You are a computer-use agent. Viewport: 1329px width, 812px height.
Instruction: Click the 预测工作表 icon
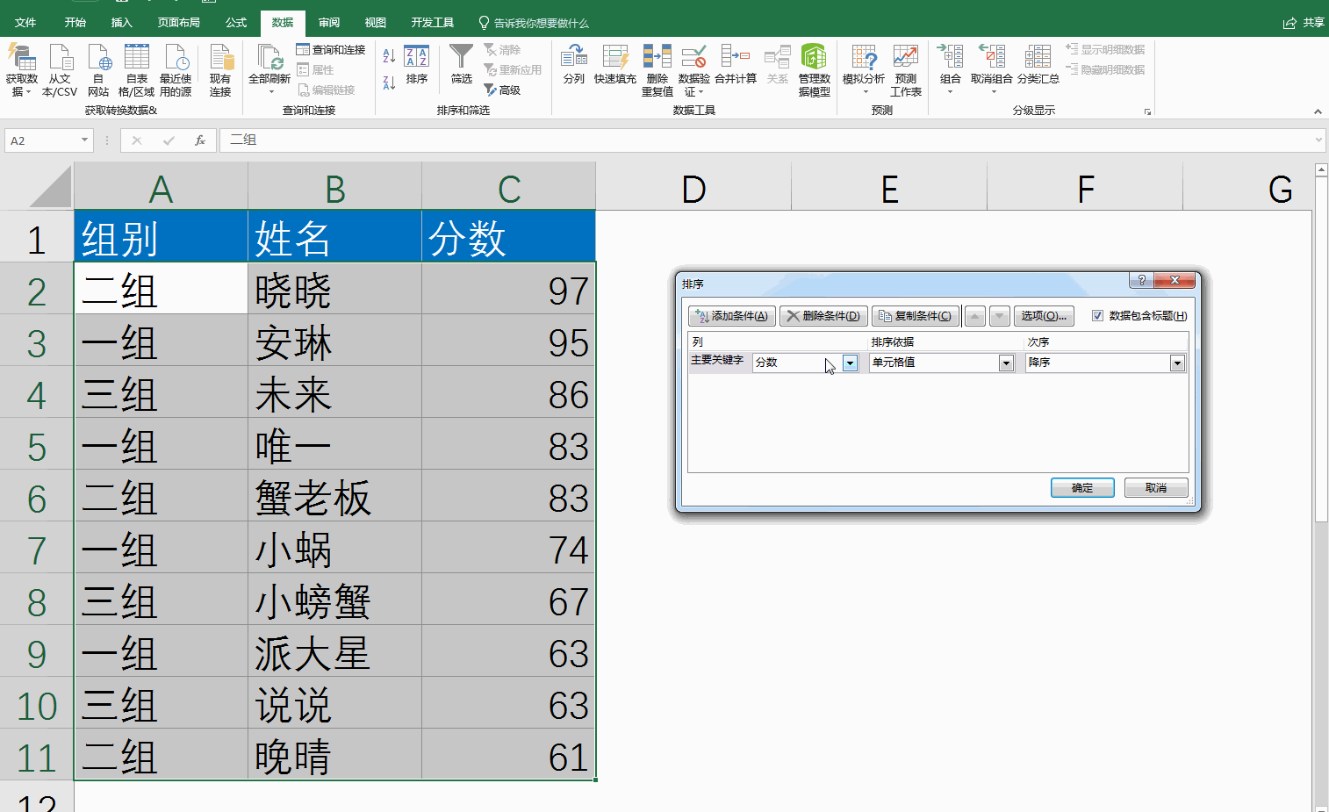906,69
